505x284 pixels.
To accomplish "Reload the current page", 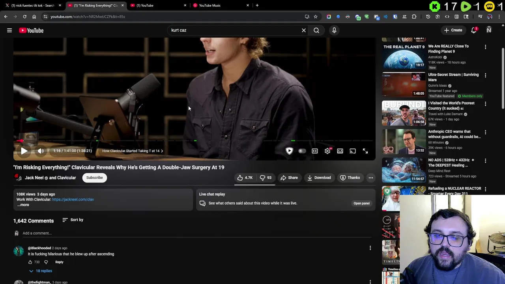I will click(24, 17).
